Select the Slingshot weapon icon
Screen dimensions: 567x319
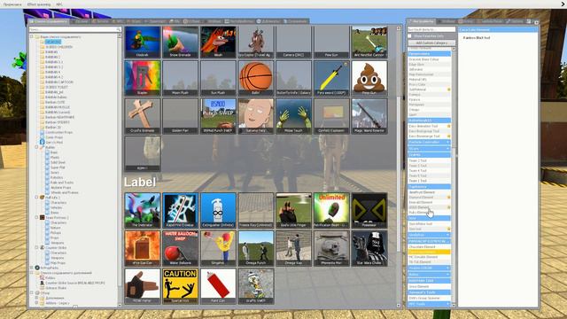218,248
